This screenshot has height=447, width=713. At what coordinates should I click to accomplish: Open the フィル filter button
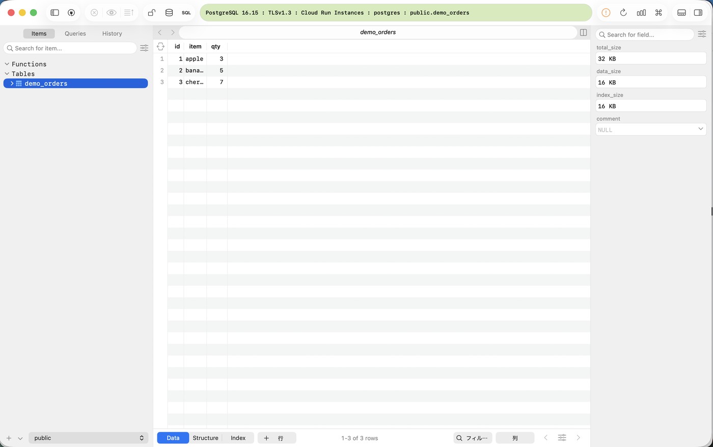click(473, 438)
